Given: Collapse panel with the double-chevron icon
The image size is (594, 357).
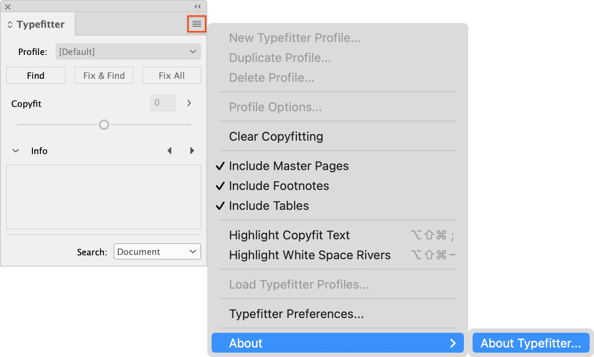Looking at the screenshot, I should coord(198,6).
